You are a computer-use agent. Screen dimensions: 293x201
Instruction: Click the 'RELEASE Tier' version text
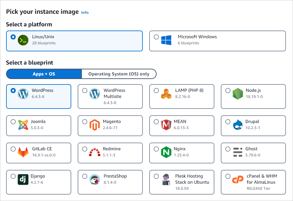(x=258, y=188)
